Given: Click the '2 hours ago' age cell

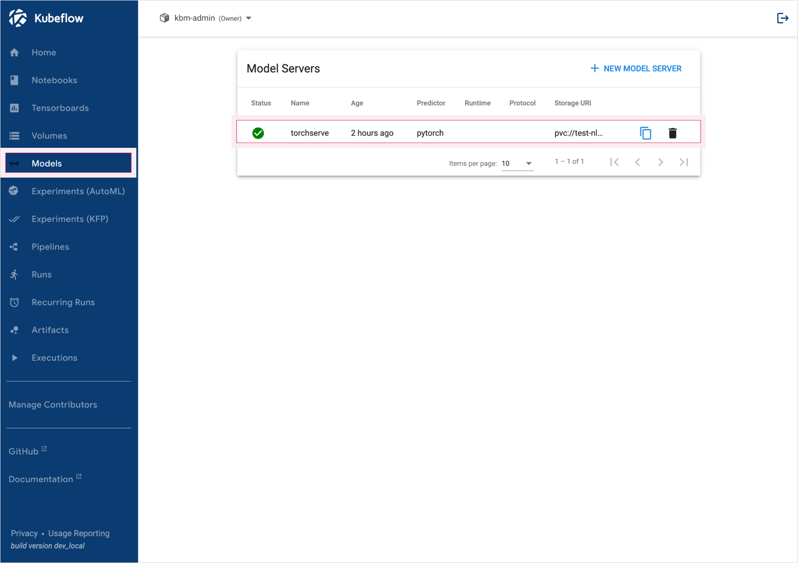Looking at the screenshot, I should [372, 133].
